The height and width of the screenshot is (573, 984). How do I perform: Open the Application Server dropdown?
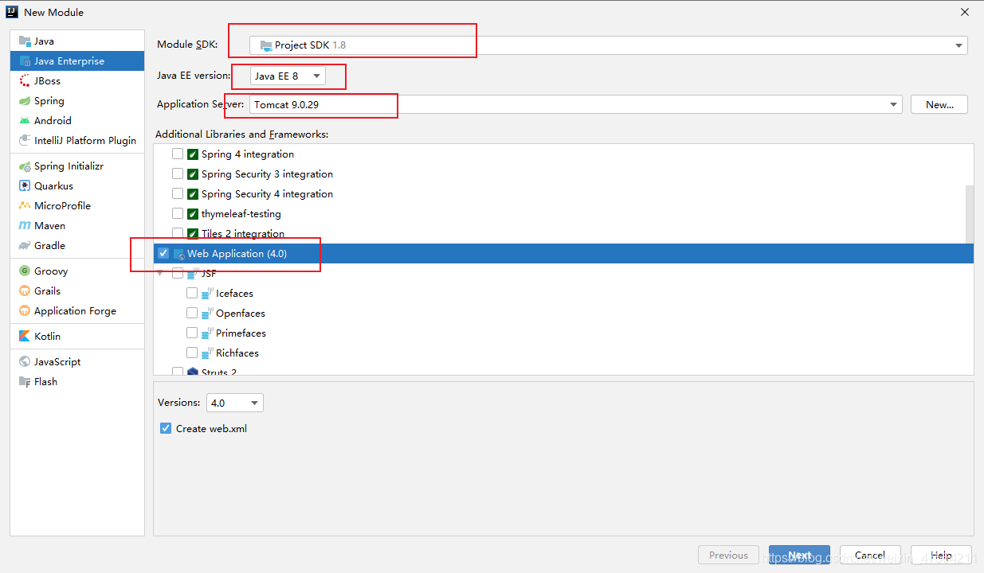[575, 104]
